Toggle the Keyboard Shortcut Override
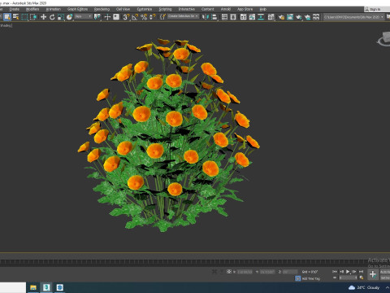The image size is (390, 293). pos(116,17)
